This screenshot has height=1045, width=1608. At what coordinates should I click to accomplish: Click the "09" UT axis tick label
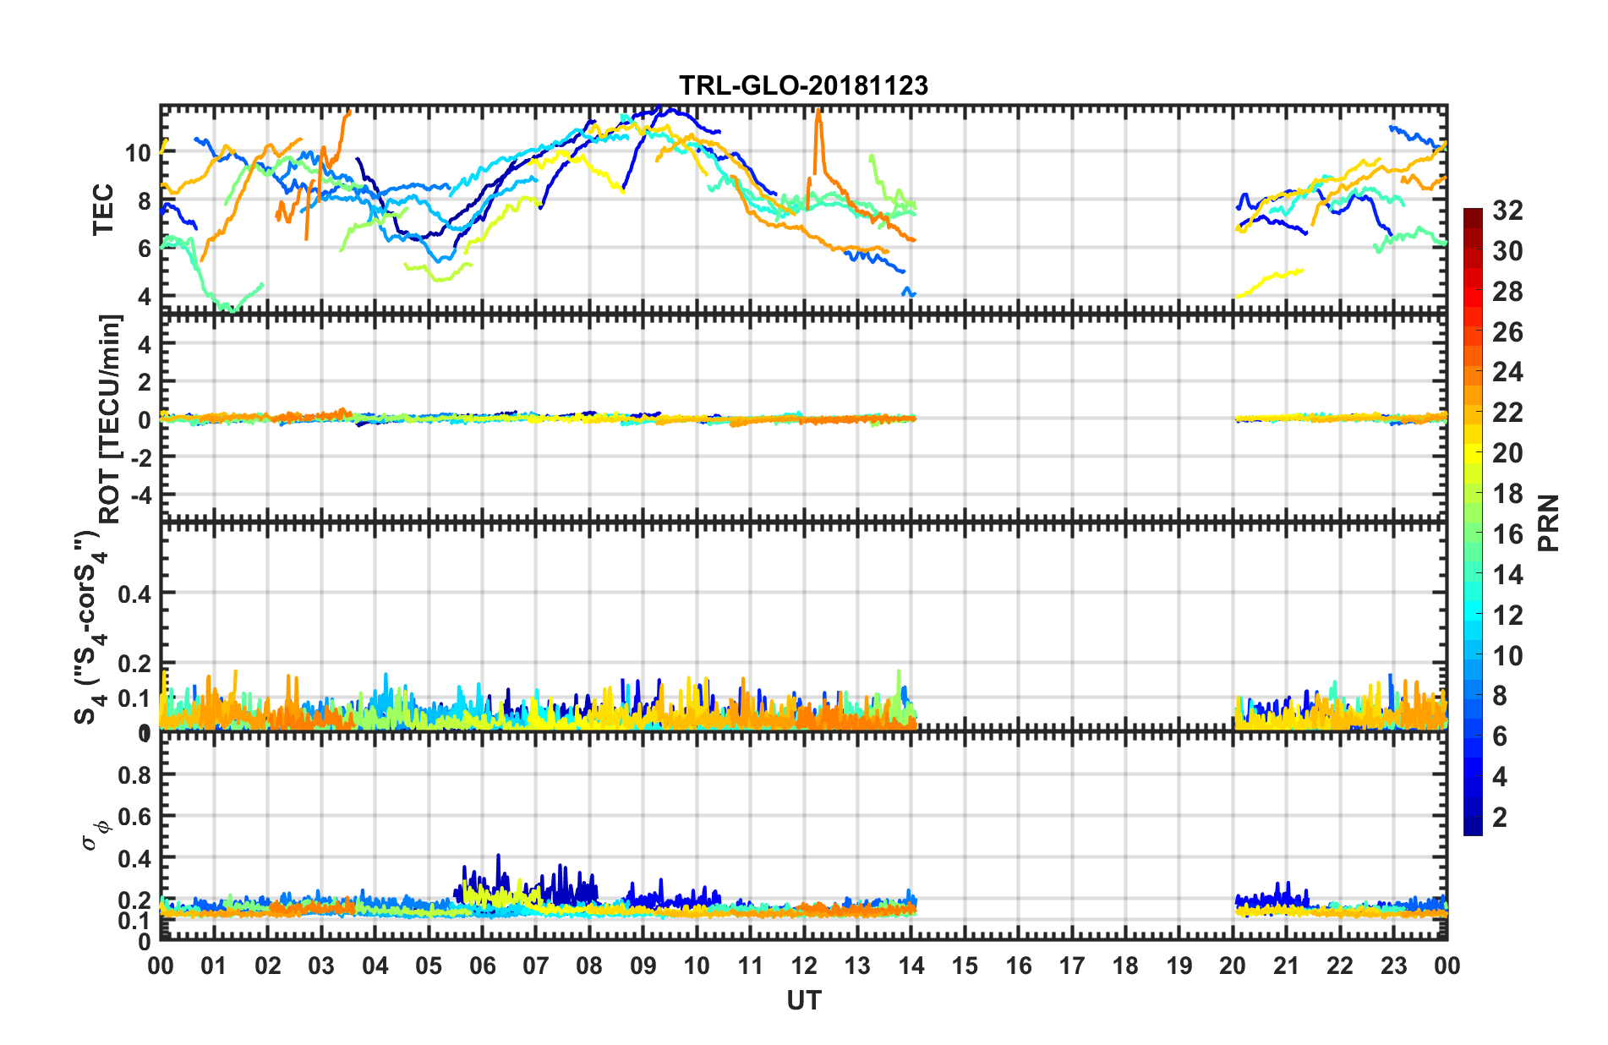(643, 966)
